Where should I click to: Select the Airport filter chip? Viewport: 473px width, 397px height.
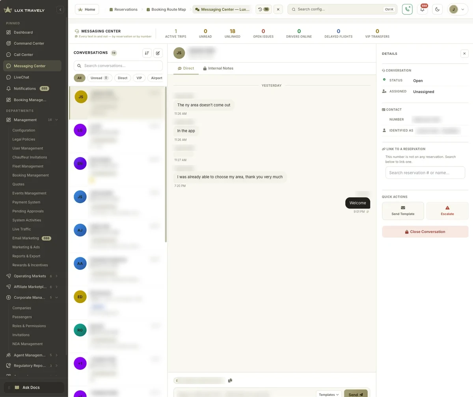156,78
